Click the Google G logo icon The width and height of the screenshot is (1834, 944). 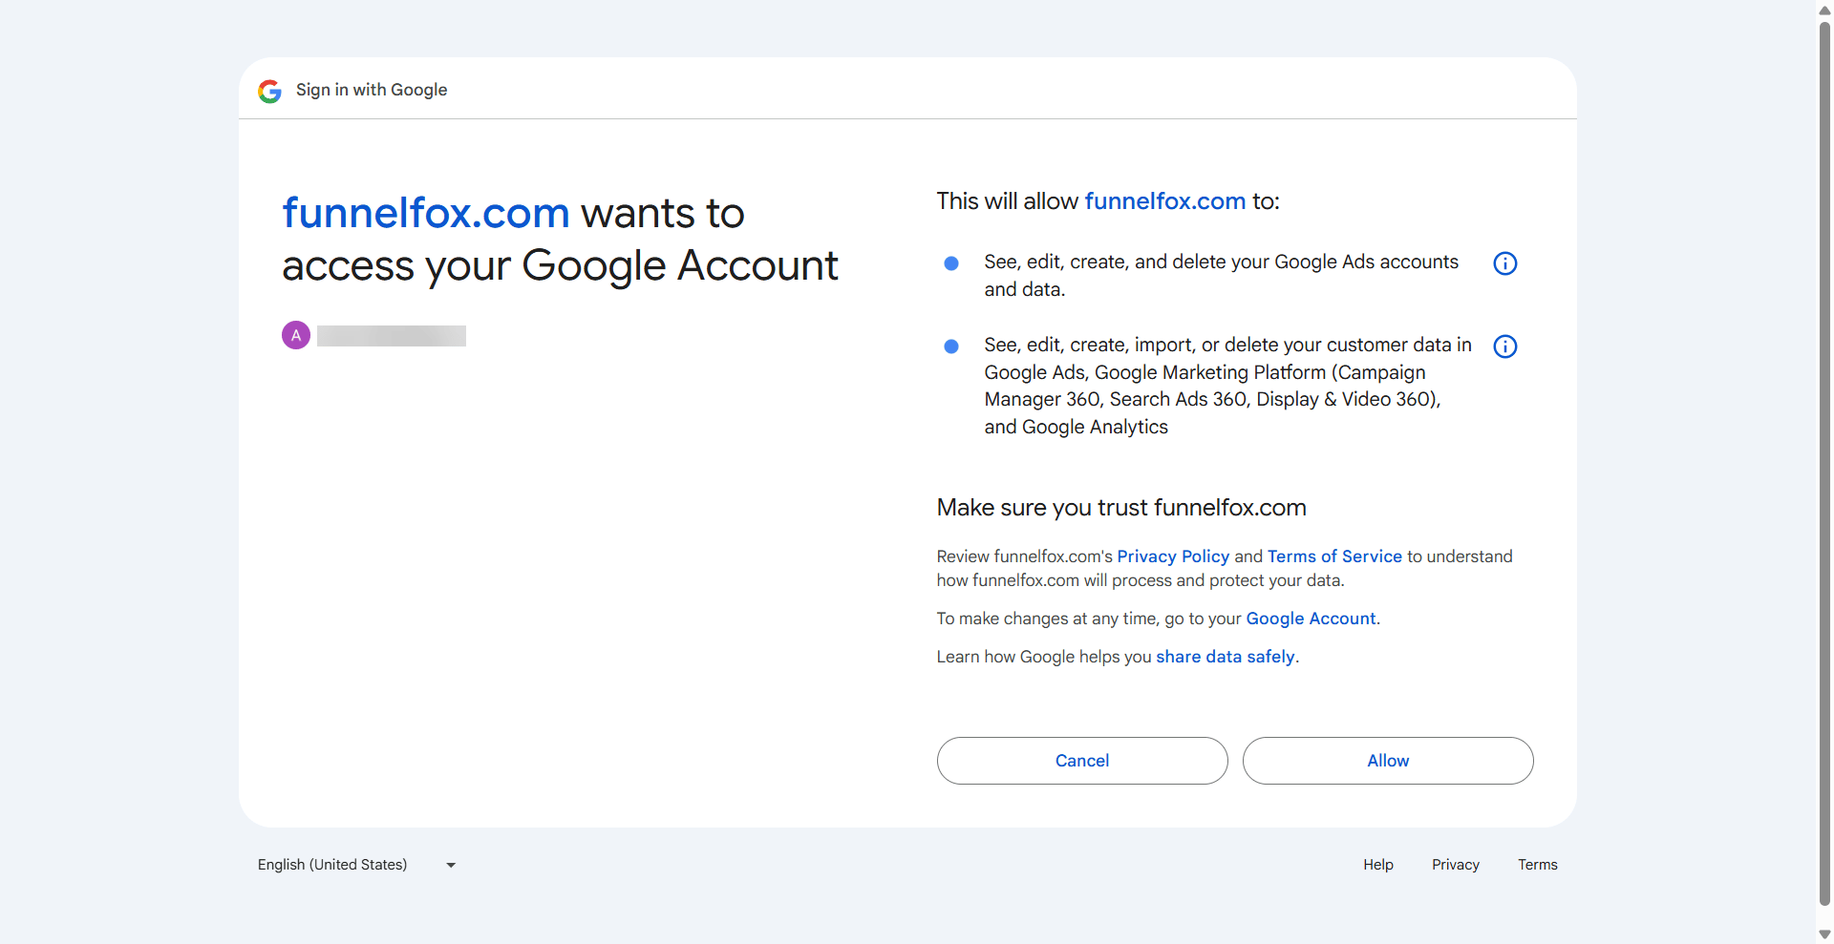click(x=269, y=91)
